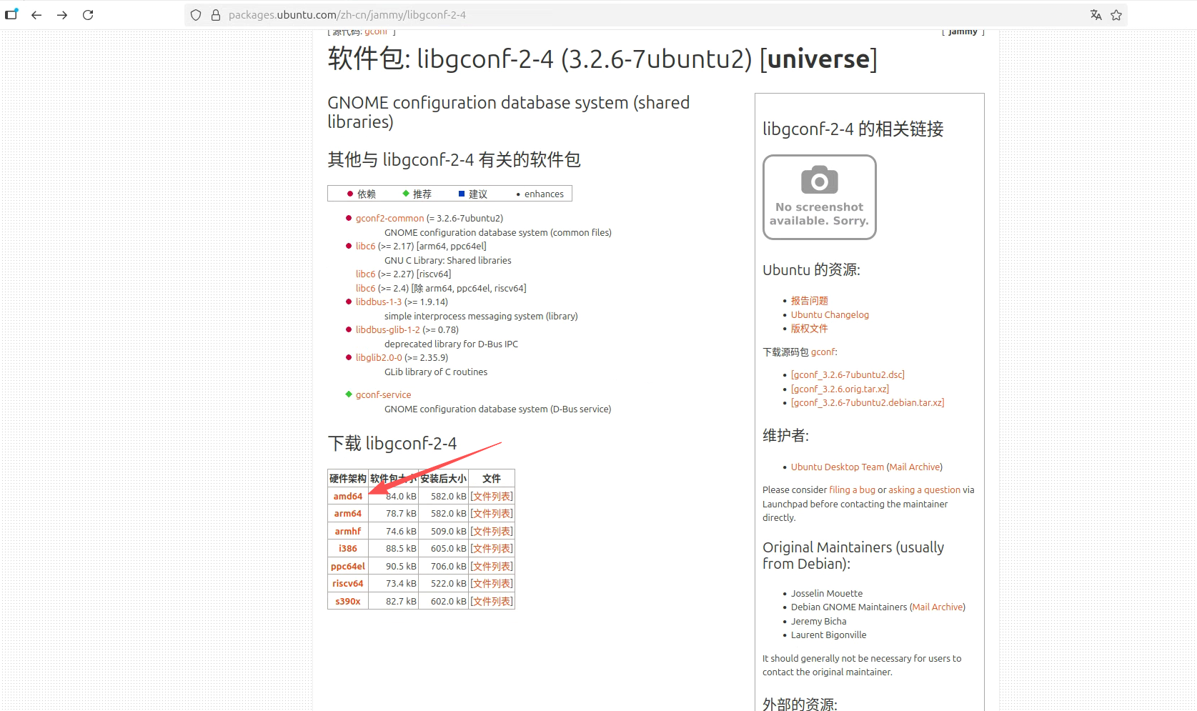Open the page translation icon
Image resolution: width=1197 pixels, height=711 pixels.
[1096, 14]
